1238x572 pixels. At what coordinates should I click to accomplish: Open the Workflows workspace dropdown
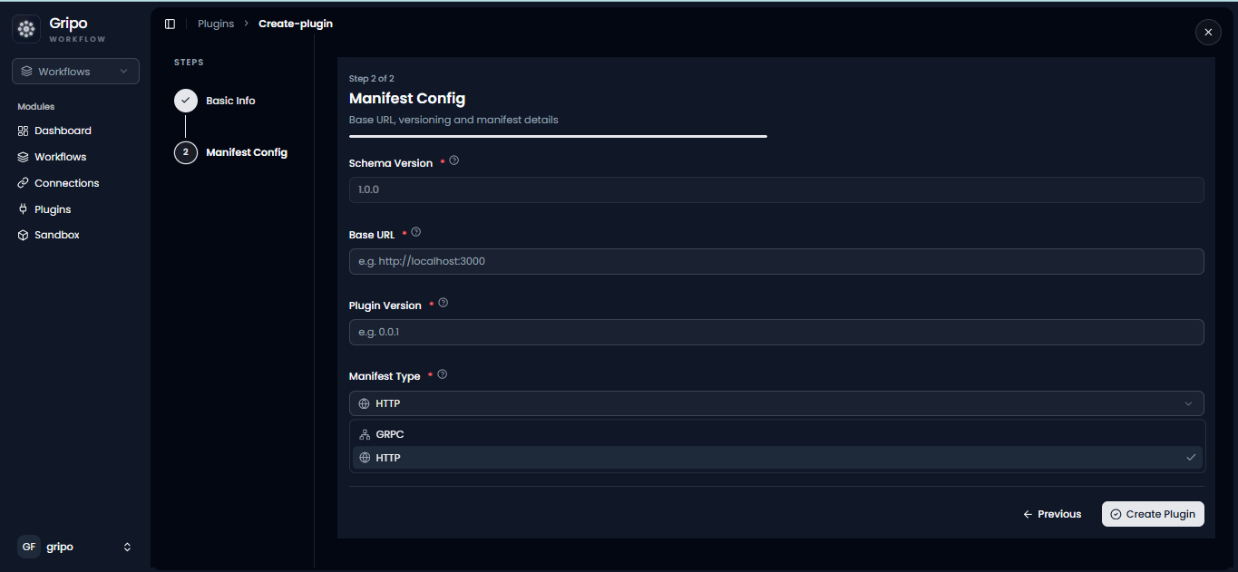(75, 72)
